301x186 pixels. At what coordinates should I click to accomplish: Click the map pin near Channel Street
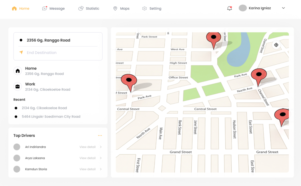tap(259, 76)
